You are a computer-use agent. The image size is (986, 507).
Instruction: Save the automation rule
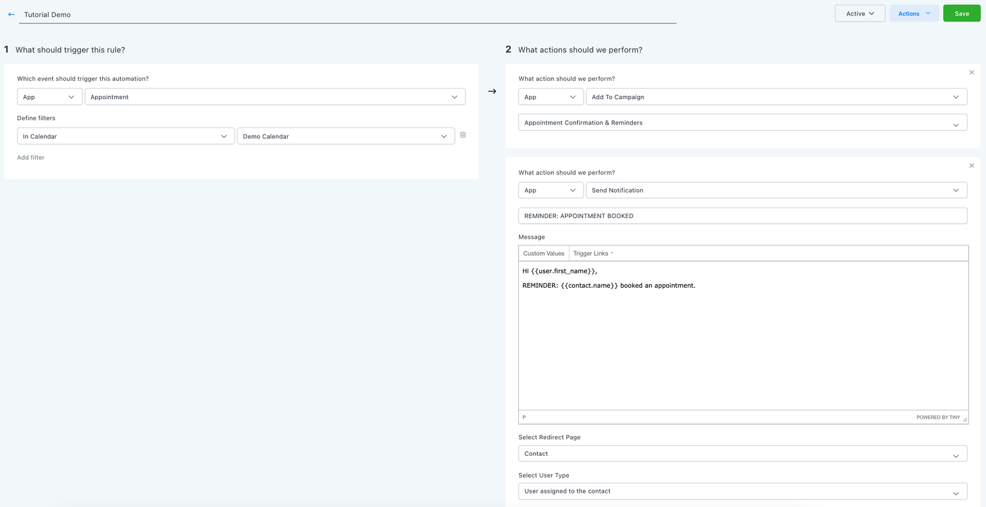tap(961, 14)
